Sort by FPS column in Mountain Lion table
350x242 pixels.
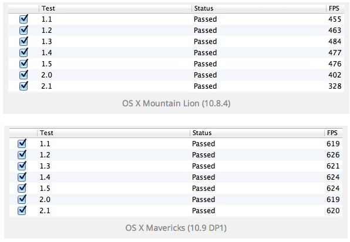click(x=335, y=8)
